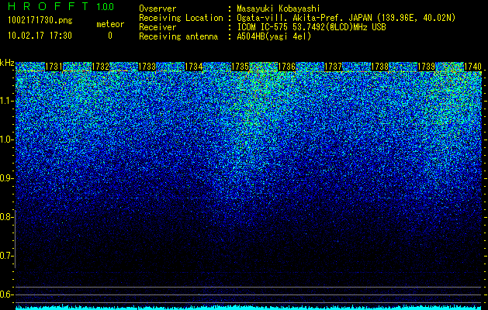
Task: Click the 0.6 frequency axis label
Action: [6, 294]
